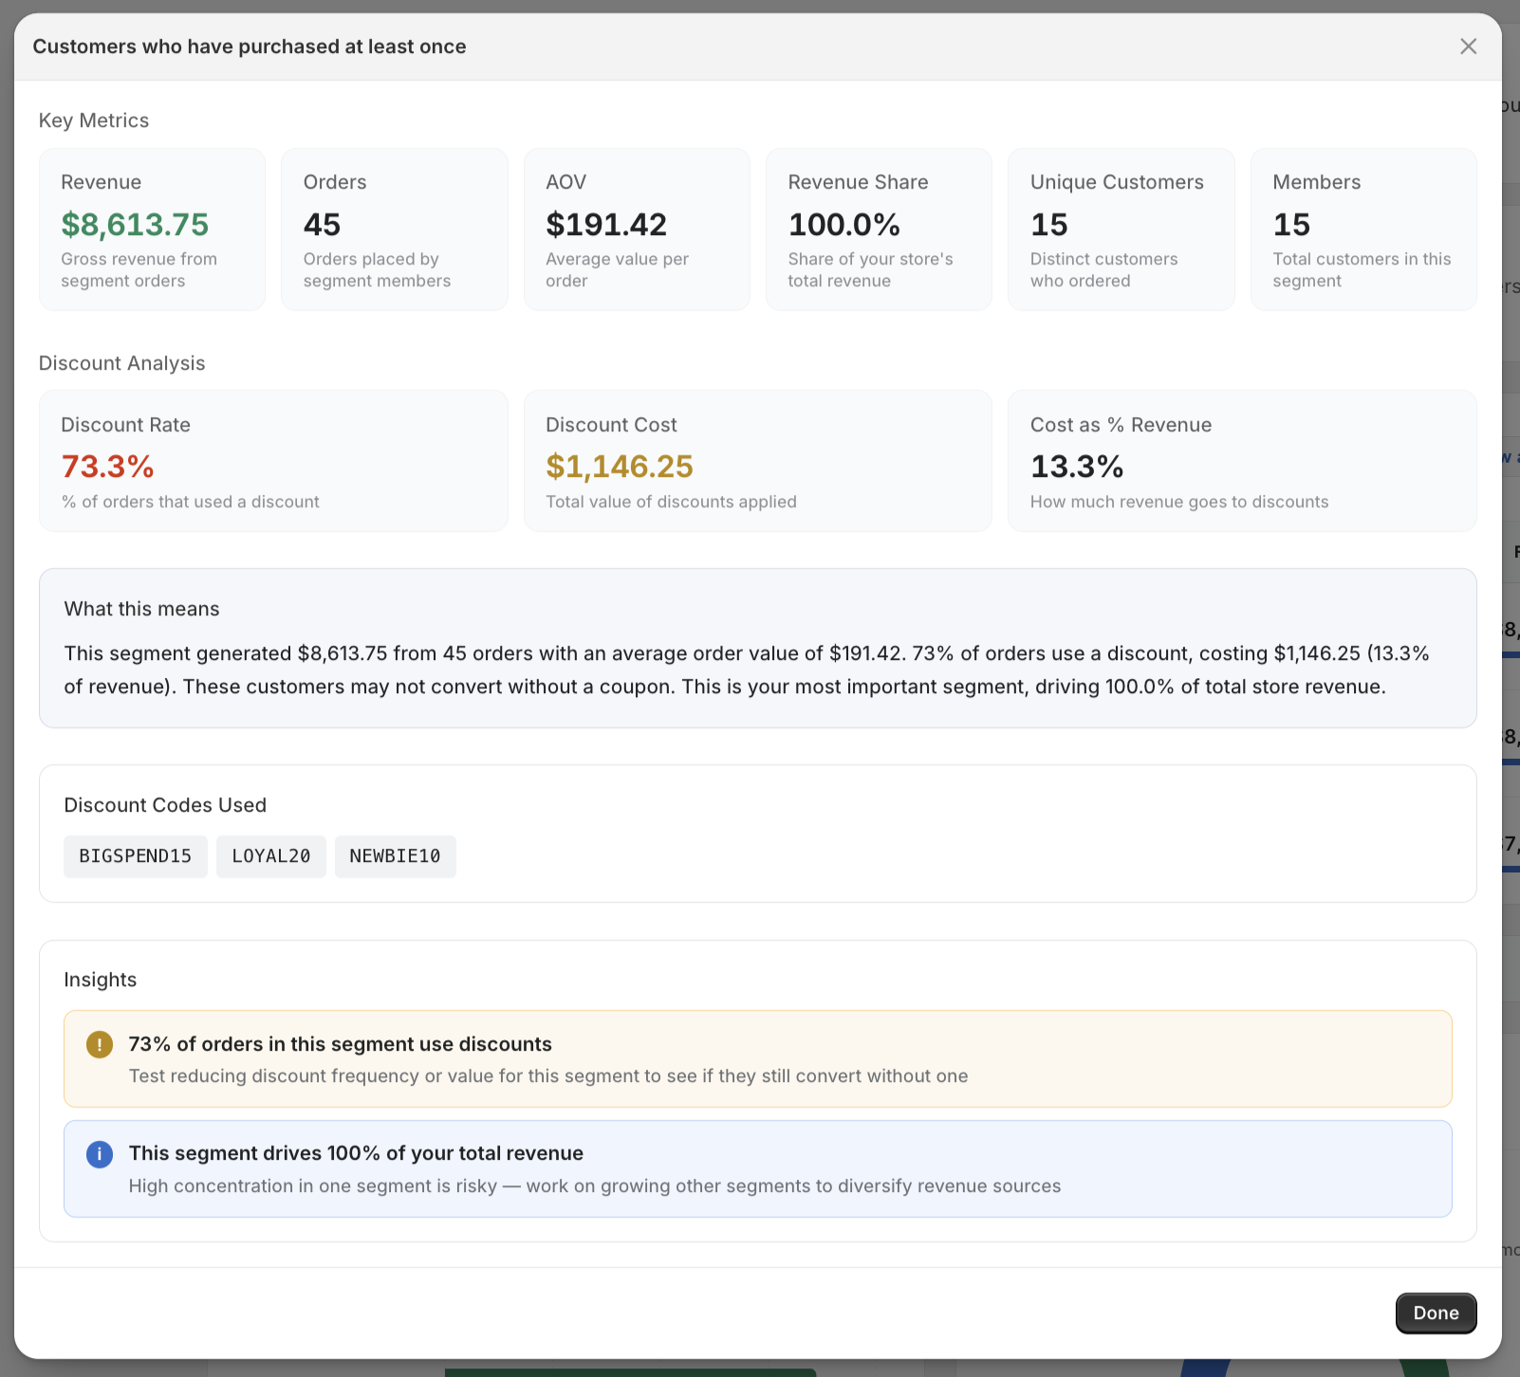Click the 'What this means' summary panel
This screenshot has height=1377, width=1520.
coord(757,648)
